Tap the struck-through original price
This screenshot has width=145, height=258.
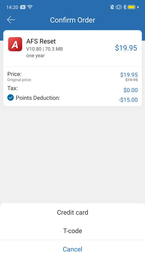(132, 80)
